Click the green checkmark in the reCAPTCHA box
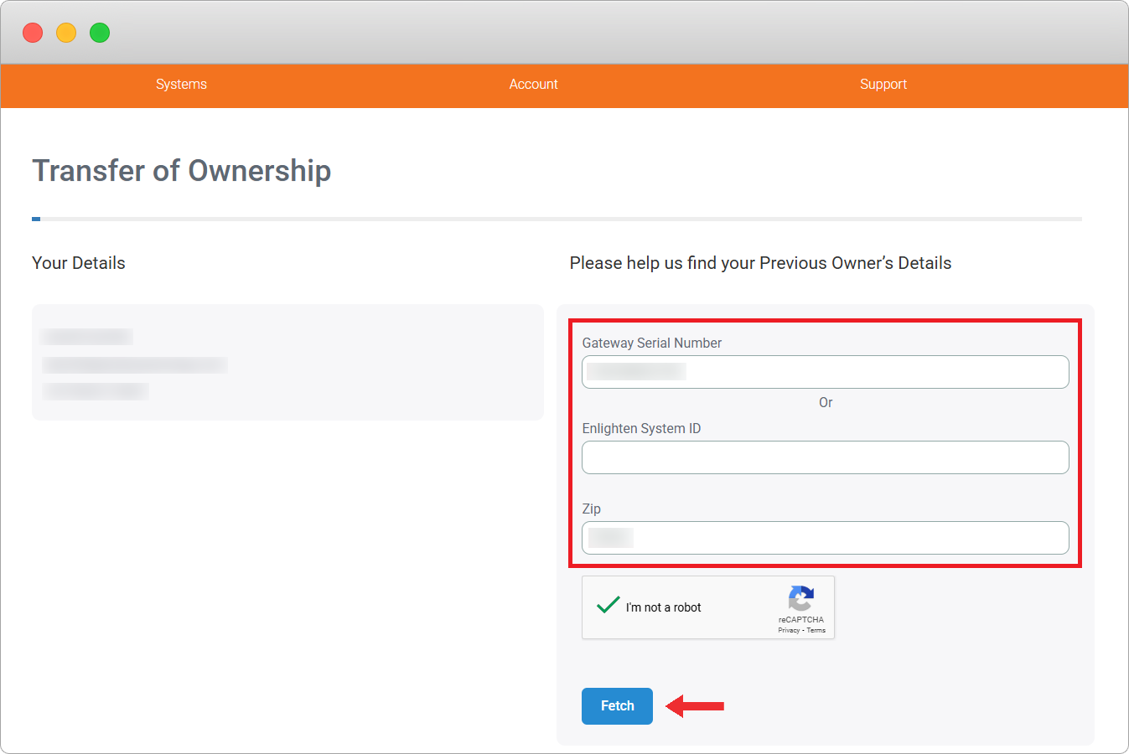 (607, 605)
